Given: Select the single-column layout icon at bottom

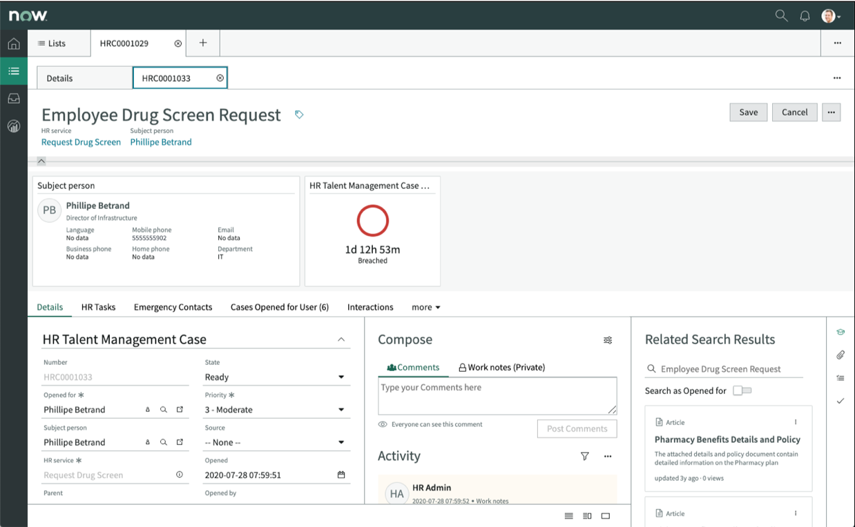Looking at the screenshot, I should click(x=569, y=516).
